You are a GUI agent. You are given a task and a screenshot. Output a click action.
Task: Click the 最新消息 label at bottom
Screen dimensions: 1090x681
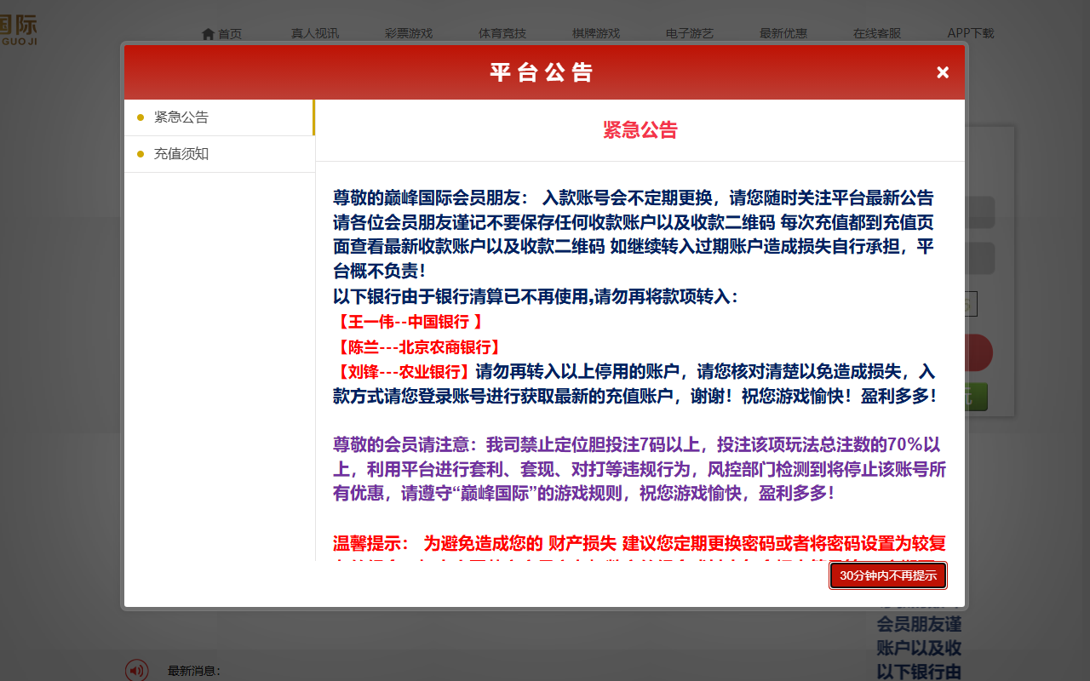coord(194,671)
